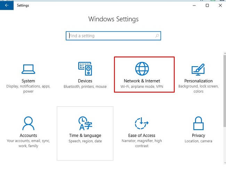The height and width of the screenshot is (169, 226).
Task: Open the Personalization paintbrush icon
Action: [198, 69]
